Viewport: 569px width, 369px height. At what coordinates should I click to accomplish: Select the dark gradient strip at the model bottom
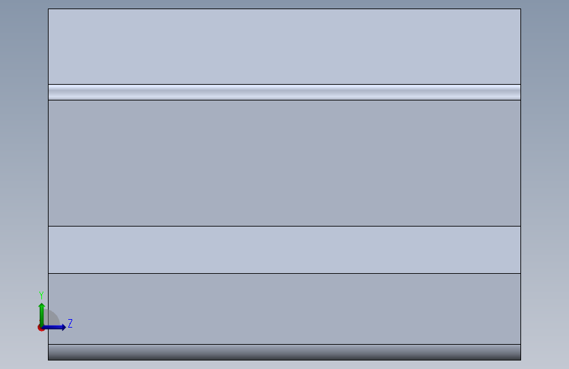[285, 353]
